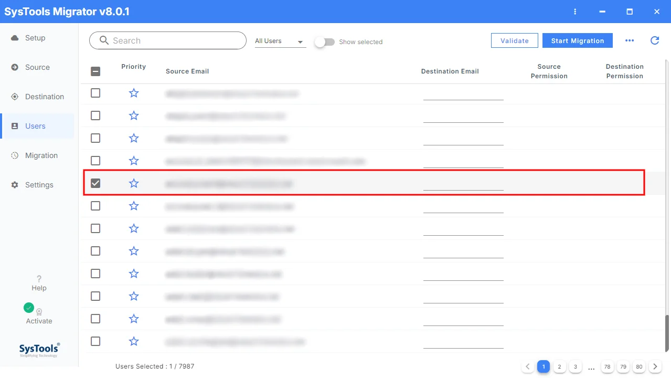Open Help from the sidebar
The height and width of the screenshot is (378, 671).
click(x=39, y=283)
